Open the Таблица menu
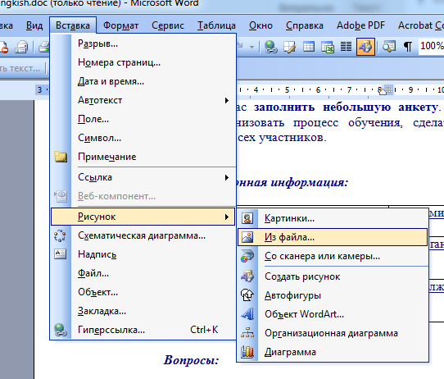This screenshot has width=444, height=379. pyautogui.click(x=216, y=25)
